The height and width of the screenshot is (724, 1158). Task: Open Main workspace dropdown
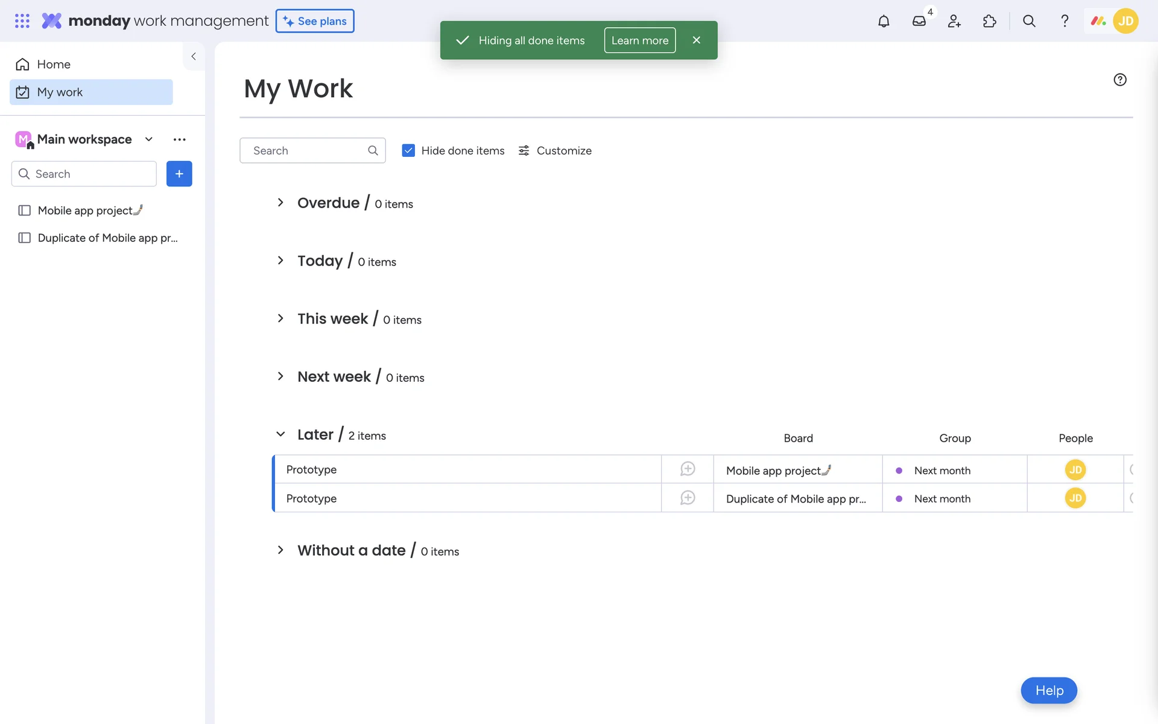[x=148, y=139]
